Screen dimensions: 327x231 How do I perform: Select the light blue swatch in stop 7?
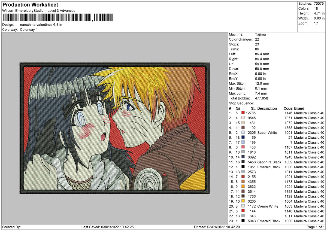243,142
